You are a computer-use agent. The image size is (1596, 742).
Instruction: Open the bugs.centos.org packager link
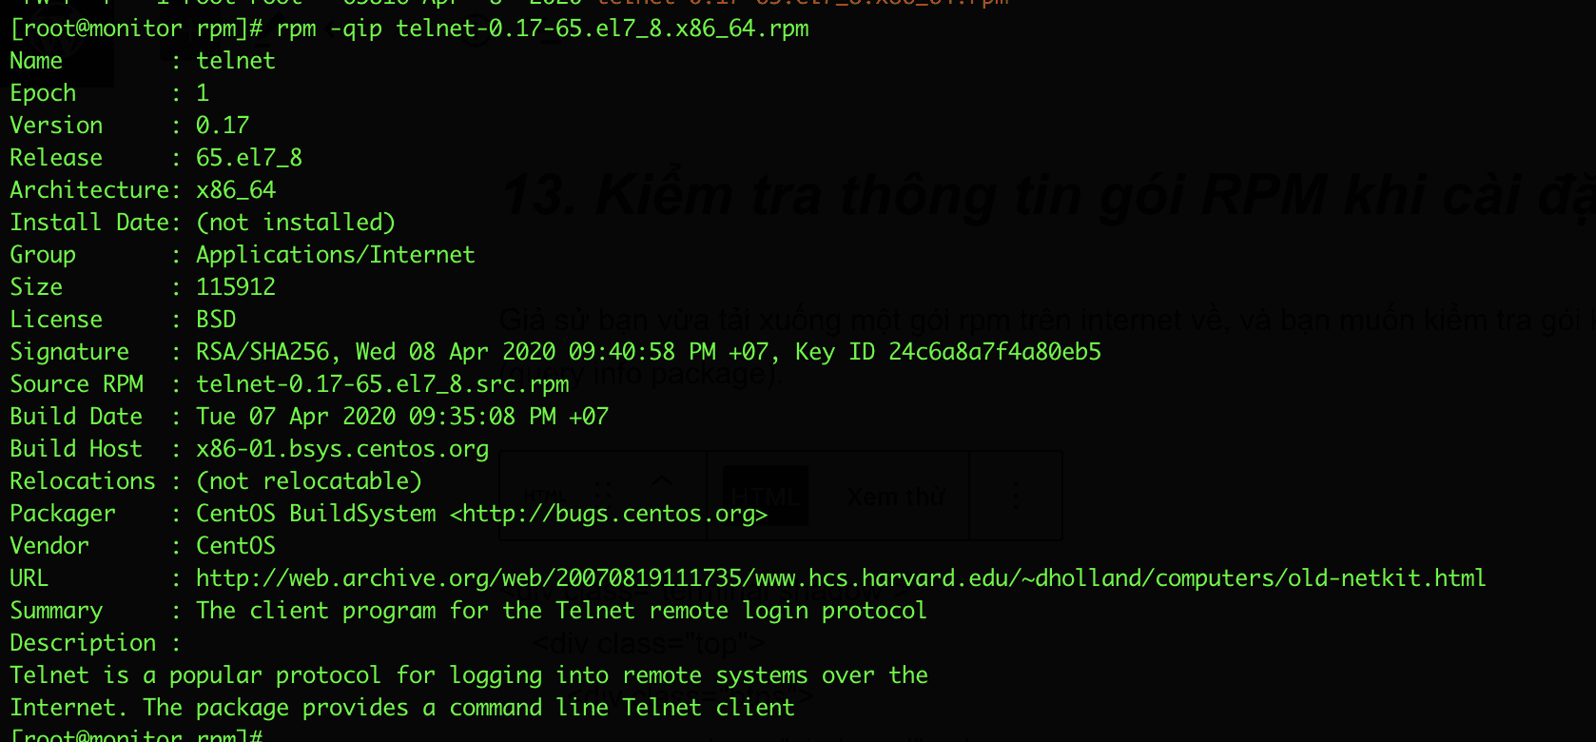[x=609, y=514]
